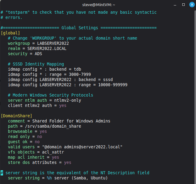Screen dimensions: 196x184
Task: Place cursor on the [DomainShare] section header
Action: tap(16, 116)
